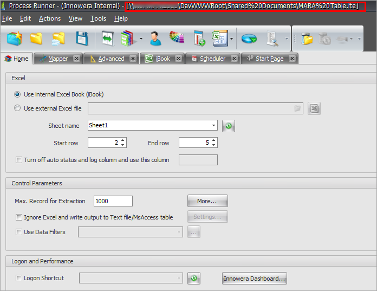The width and height of the screenshot is (377, 291).
Task: Click the Save floppy disk toolbar icon
Action: point(82,38)
